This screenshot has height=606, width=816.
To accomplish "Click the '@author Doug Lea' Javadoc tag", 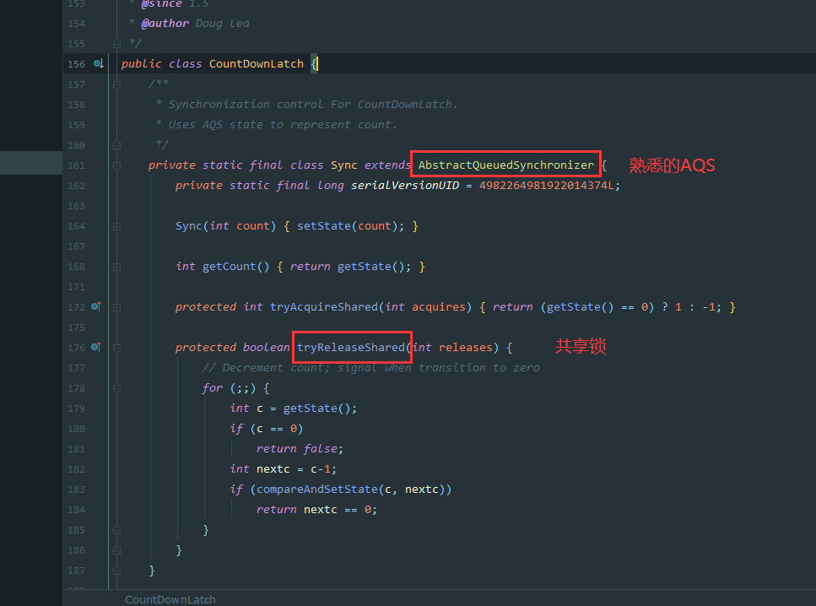I will pyautogui.click(x=195, y=24).
